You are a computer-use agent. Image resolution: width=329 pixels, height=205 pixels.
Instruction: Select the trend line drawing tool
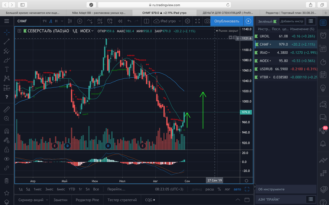click(7, 41)
